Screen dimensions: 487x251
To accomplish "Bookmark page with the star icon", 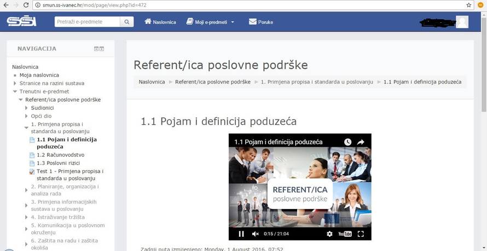I will (x=469, y=5).
